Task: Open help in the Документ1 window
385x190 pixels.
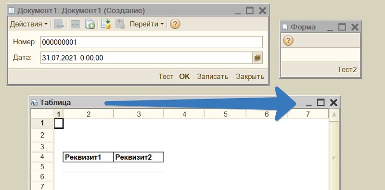Action: coord(175,25)
